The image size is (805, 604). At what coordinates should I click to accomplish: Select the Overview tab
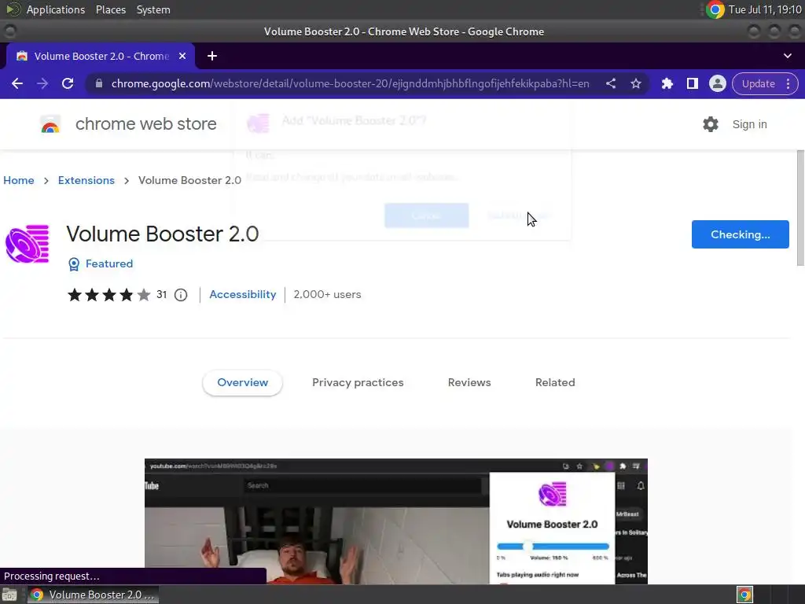(x=242, y=383)
